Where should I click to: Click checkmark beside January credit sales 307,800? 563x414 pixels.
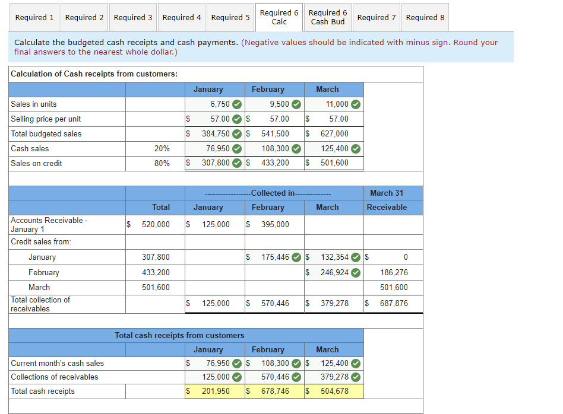coord(236,163)
